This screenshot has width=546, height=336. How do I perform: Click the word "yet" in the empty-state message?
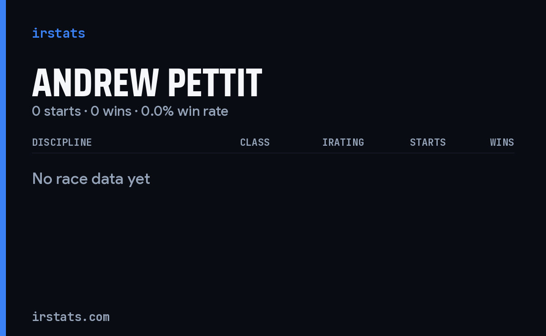pos(139,179)
